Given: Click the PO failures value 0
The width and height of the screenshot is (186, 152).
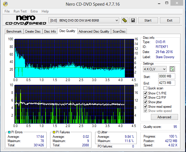Looking at the screenshot, I should 133,146.
